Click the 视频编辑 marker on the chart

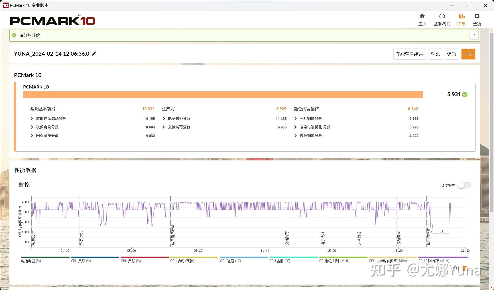point(399,238)
